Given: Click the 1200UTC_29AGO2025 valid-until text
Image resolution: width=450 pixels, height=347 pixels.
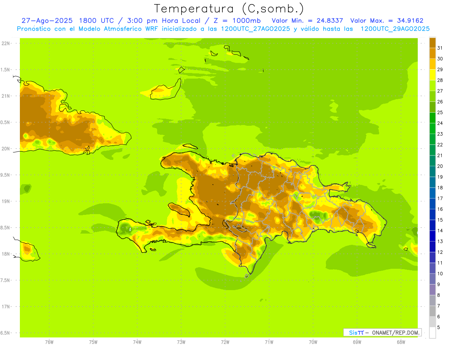Looking at the screenshot, I should pyautogui.click(x=395, y=28).
